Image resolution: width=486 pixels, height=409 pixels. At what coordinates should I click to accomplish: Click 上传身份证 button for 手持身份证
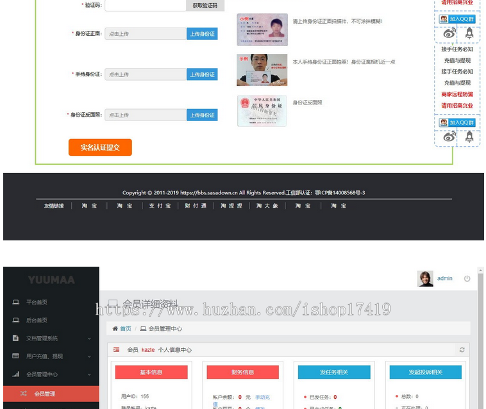[202, 74]
